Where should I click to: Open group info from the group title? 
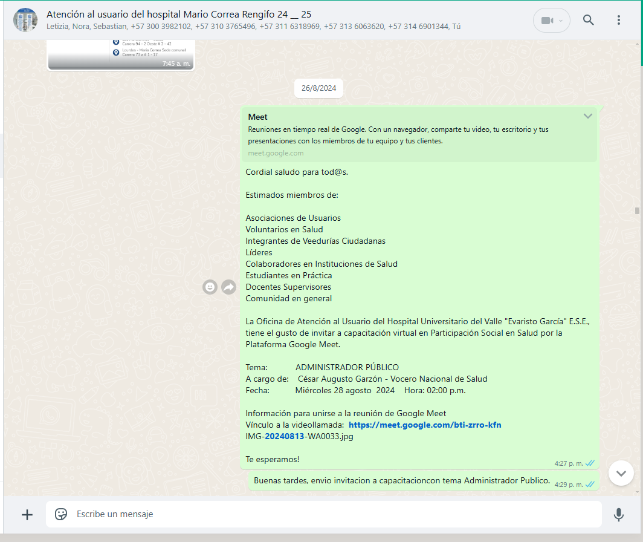[179, 15]
